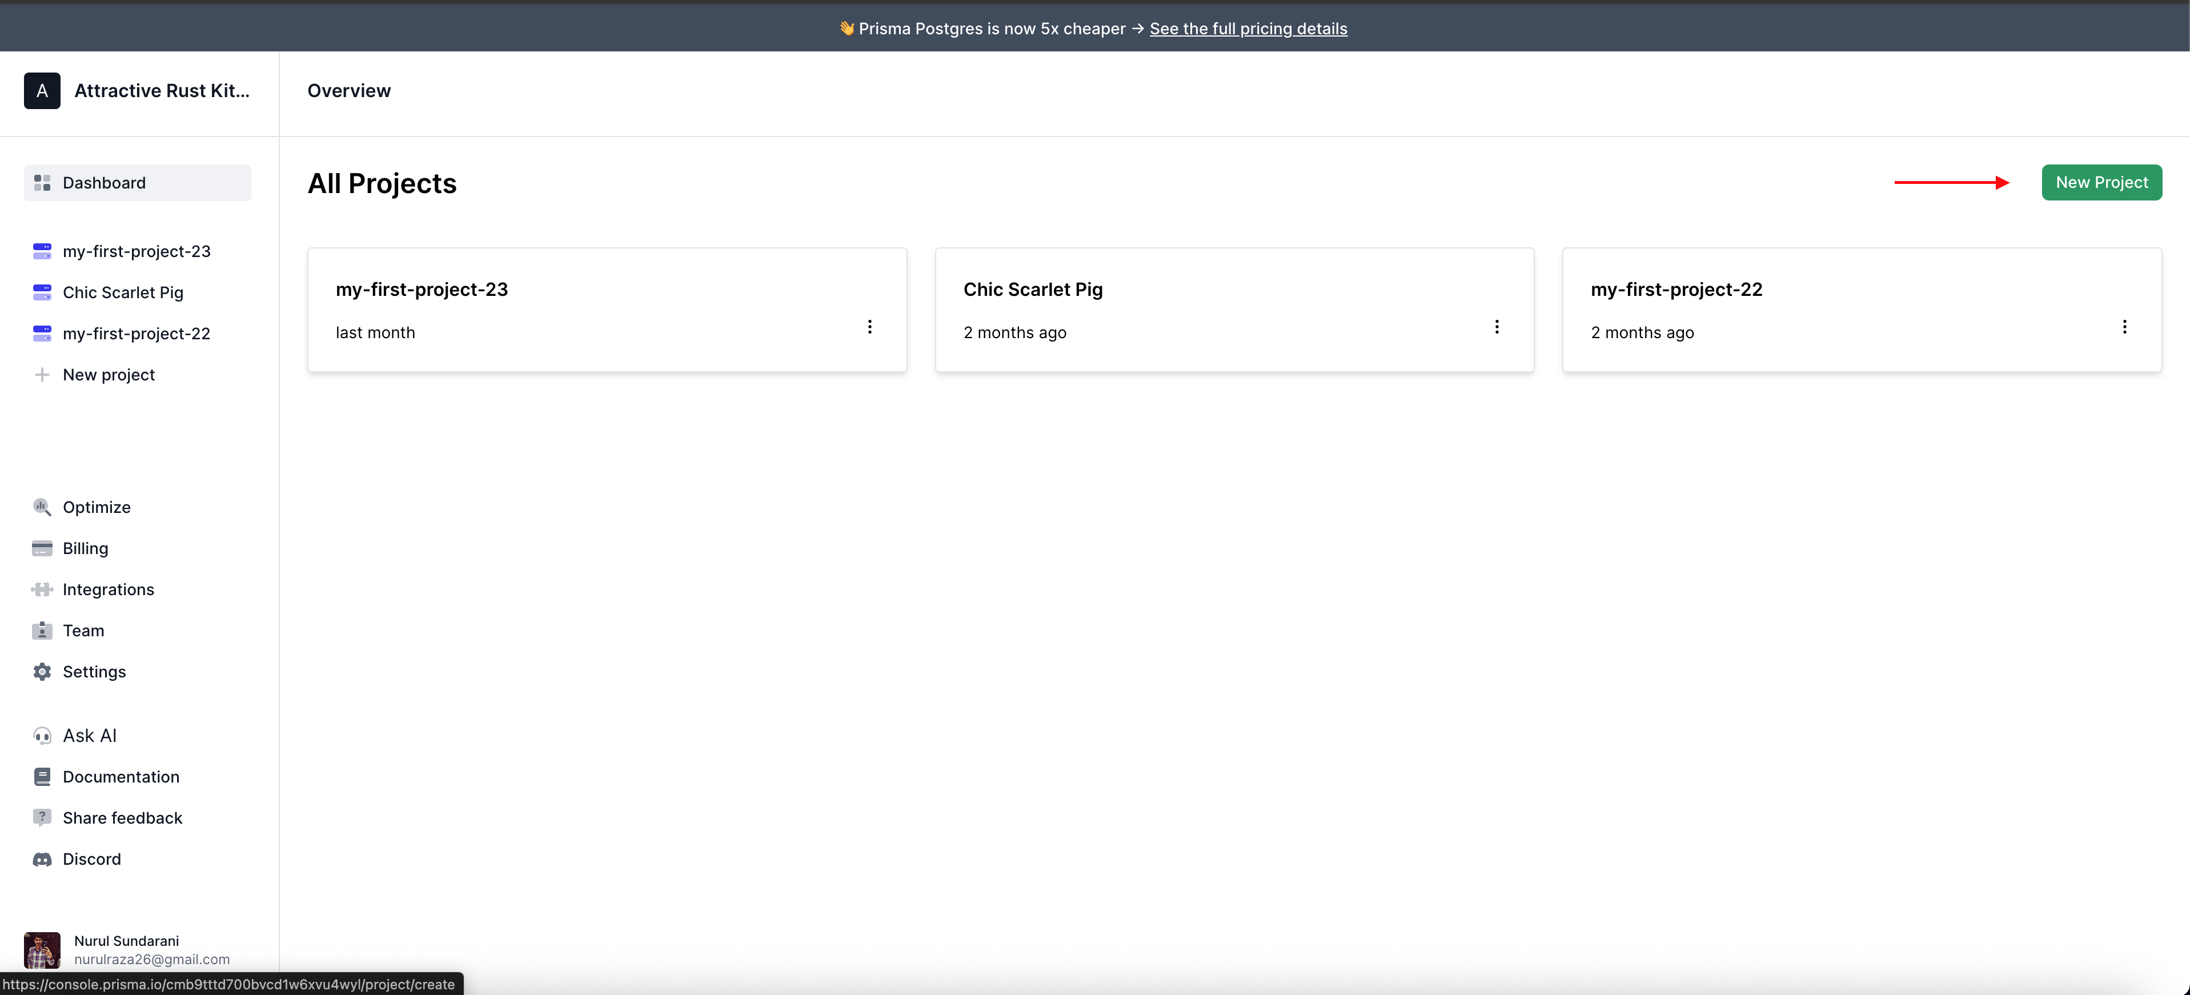Click the Dashboard grid icon
The width and height of the screenshot is (2190, 995).
[42, 183]
